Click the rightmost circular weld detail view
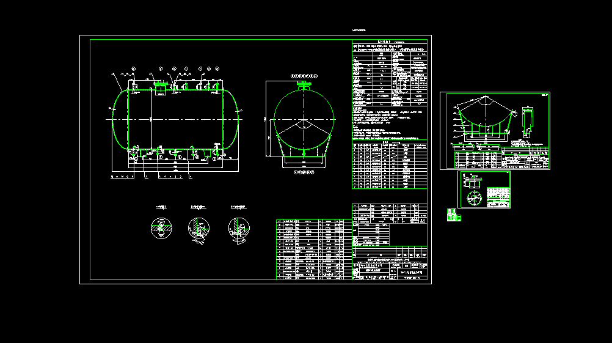The image size is (612, 343). coord(239,228)
